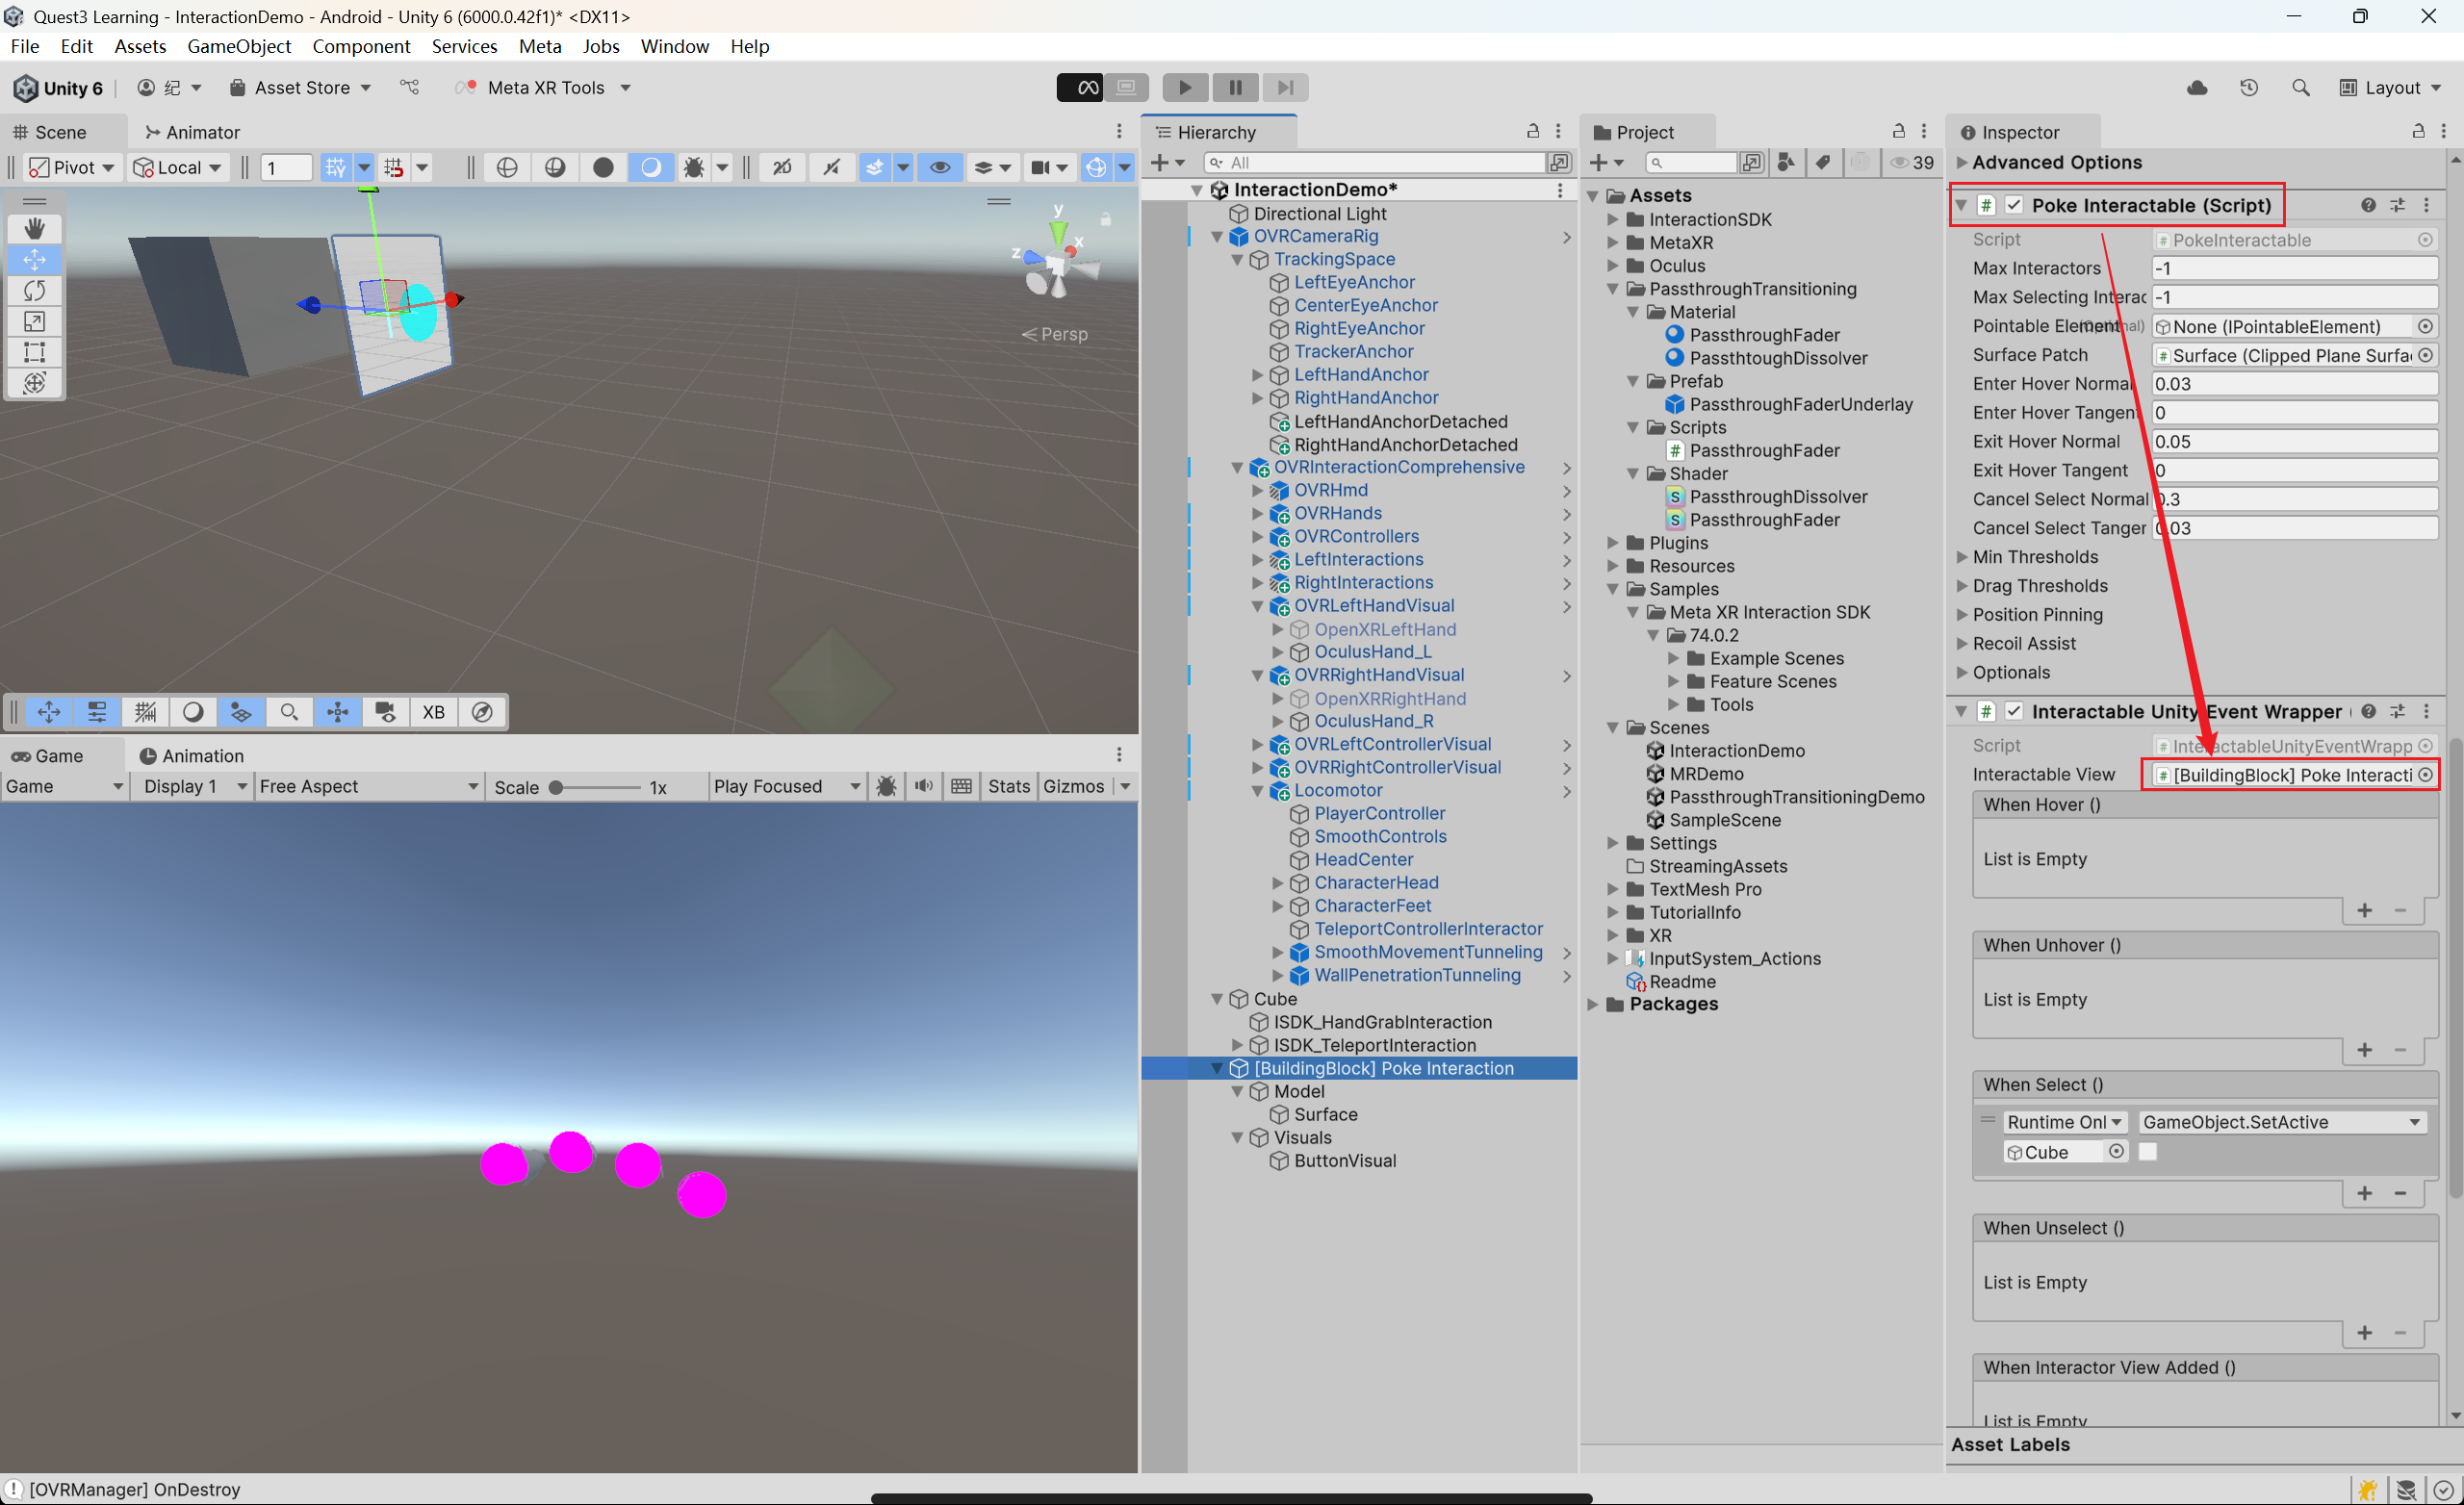Remove entry from When Select event list
This screenshot has width=2464, height=1505.
pos(2400,1193)
